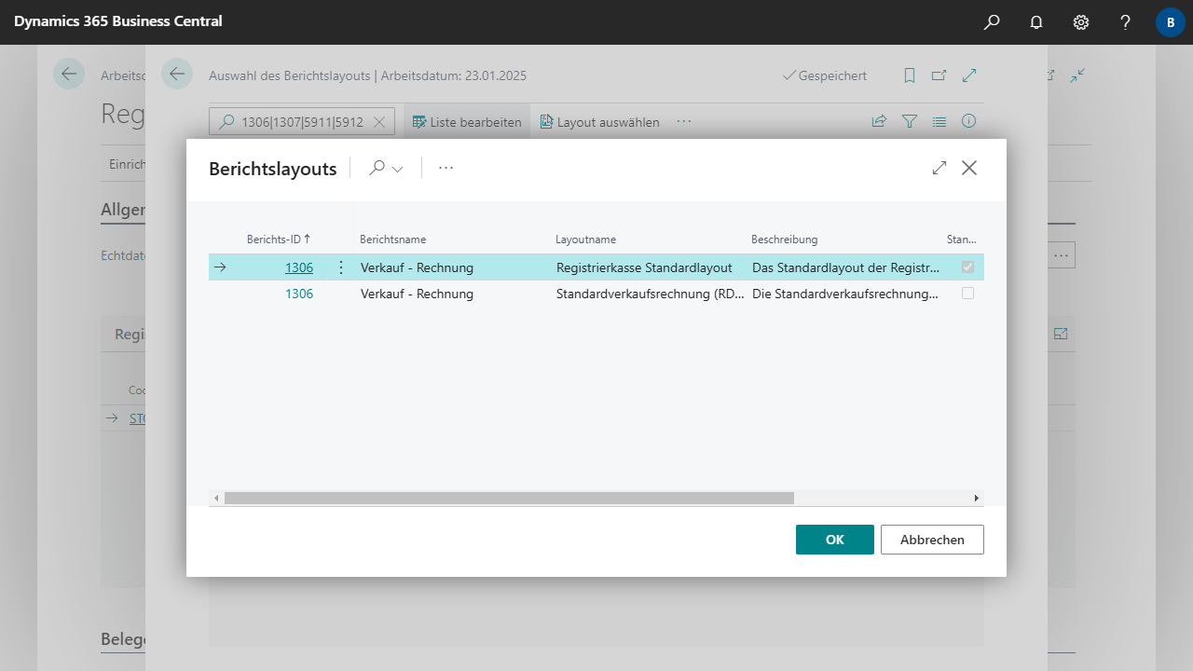1193x671 pixels.
Task: Open the user account avatar B
Action: coord(1170,22)
